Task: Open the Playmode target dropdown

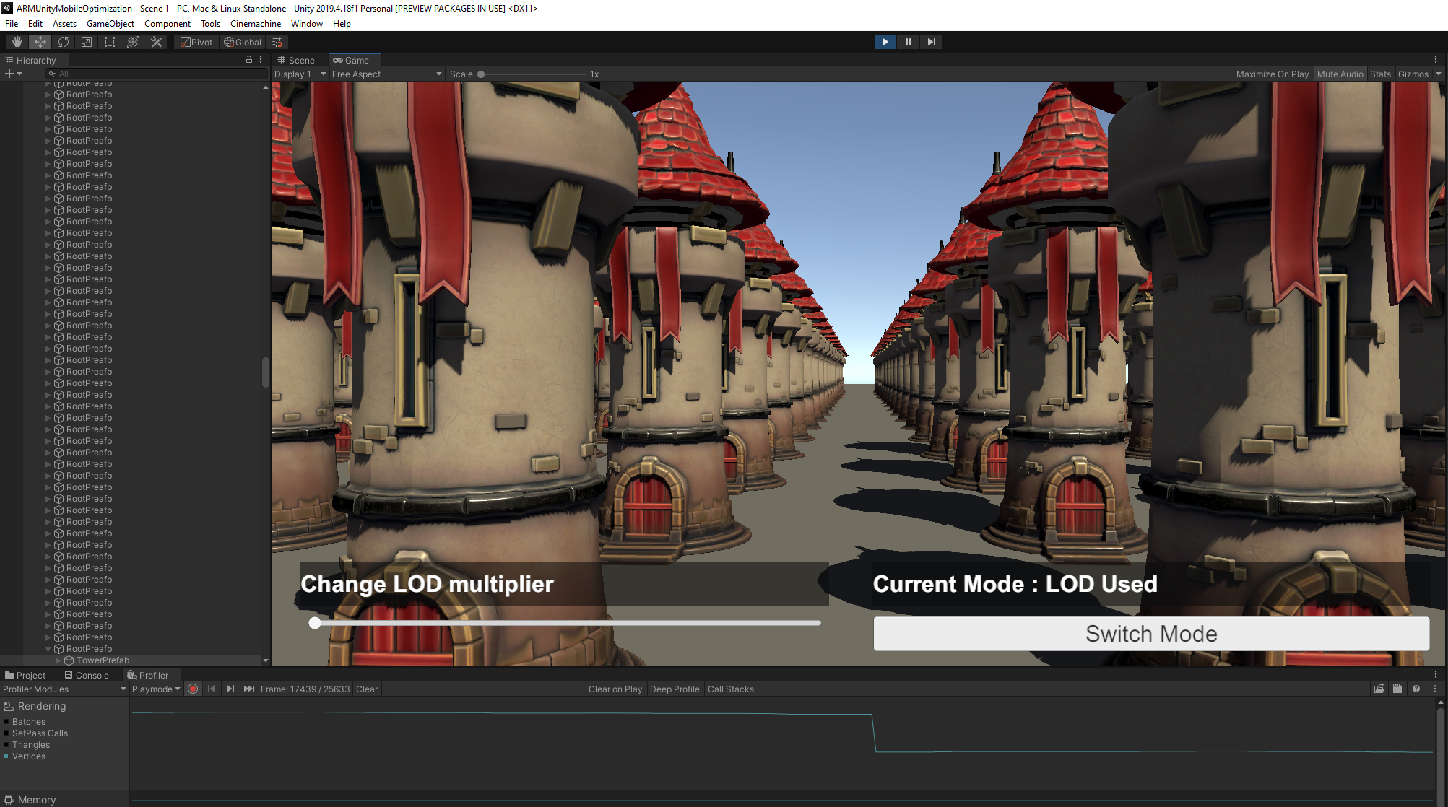Action: coord(156,689)
